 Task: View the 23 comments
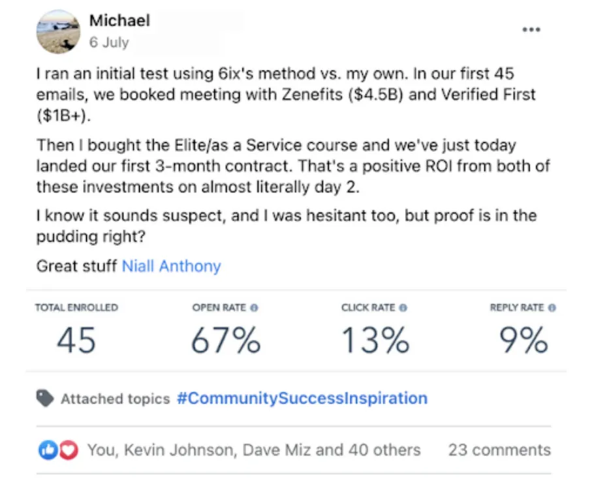click(499, 450)
